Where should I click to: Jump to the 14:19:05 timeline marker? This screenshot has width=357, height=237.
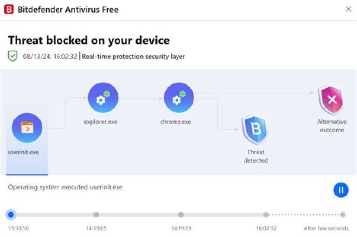(96, 215)
